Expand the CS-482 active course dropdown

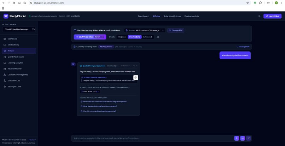pyautogui.click(x=19, y=29)
